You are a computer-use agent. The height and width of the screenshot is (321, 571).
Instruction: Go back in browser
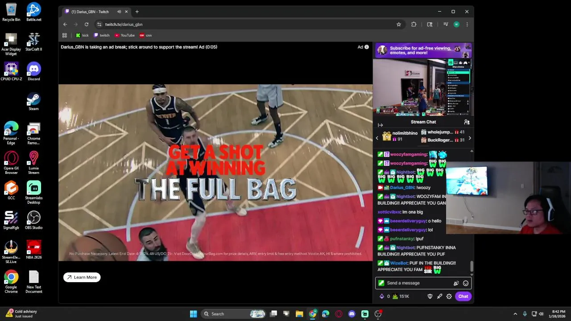click(65, 25)
